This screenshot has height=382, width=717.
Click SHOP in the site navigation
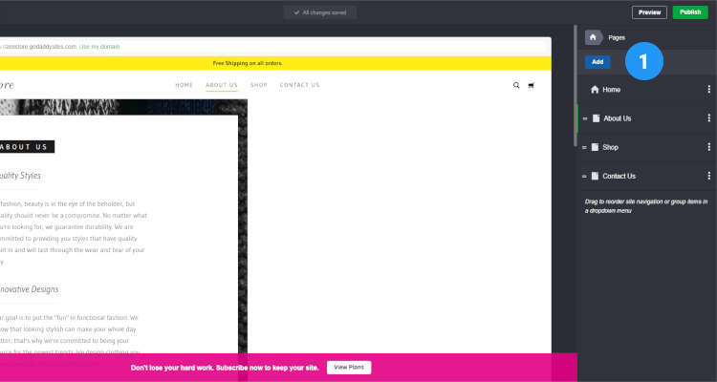click(x=259, y=85)
